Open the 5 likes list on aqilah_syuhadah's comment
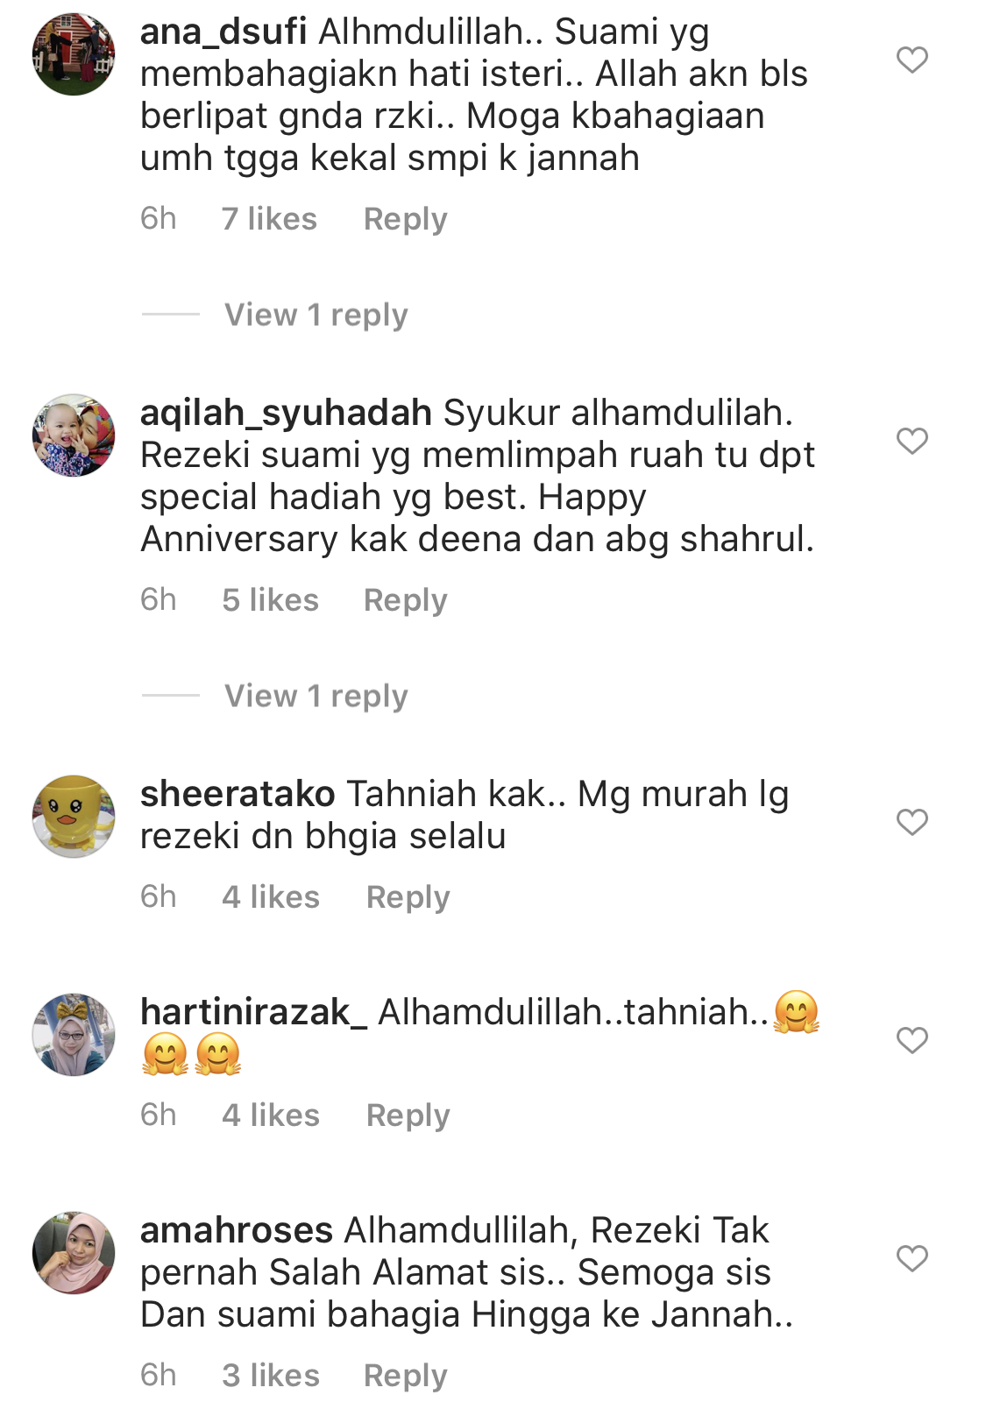Image resolution: width=986 pixels, height=1416 pixels. [270, 600]
